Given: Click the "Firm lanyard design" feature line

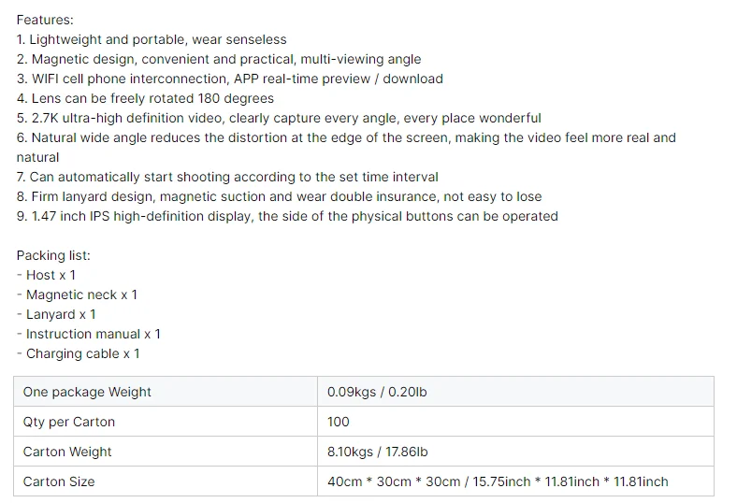Looking at the screenshot, I should [279, 196].
